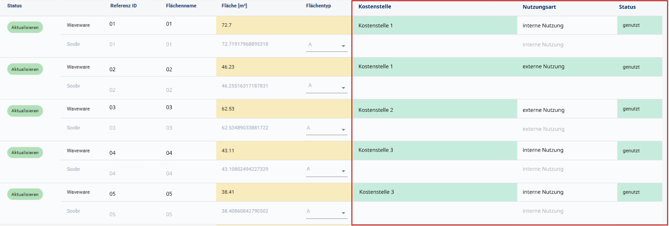The width and height of the screenshot is (669, 226).
Task: Open Flächentyp dropdown in row 02
Action: pyautogui.click(x=327, y=87)
